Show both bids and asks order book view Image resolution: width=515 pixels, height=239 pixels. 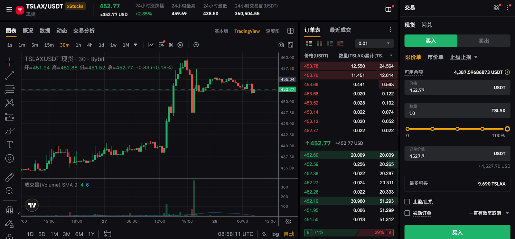tap(309, 43)
